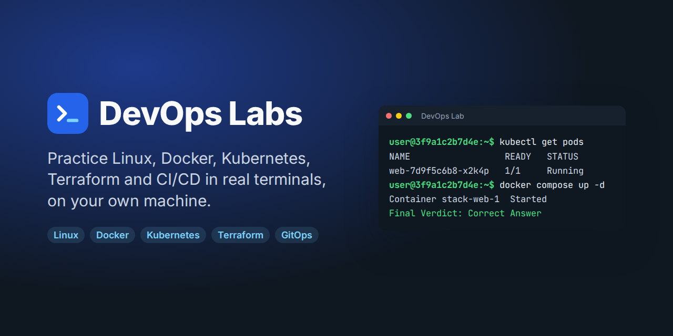Click the first user@3f9a1c2b7d4e prompt
Image resolution: width=673 pixels, height=336 pixels.
(442, 142)
